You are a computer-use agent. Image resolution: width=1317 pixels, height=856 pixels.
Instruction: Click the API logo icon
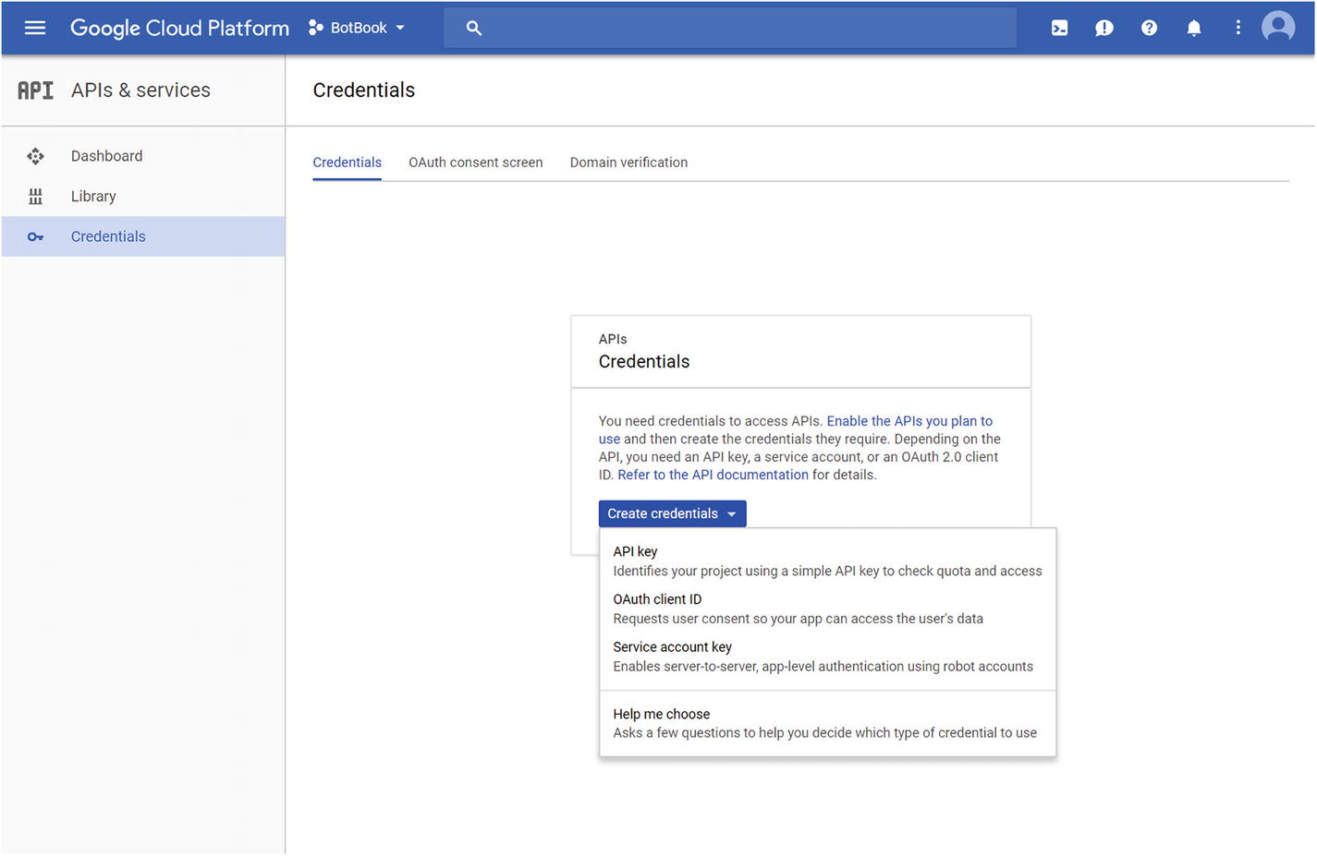pyautogui.click(x=35, y=90)
